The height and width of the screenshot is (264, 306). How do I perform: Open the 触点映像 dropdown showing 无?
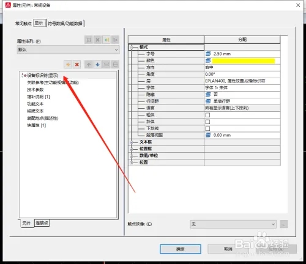coord(233,224)
